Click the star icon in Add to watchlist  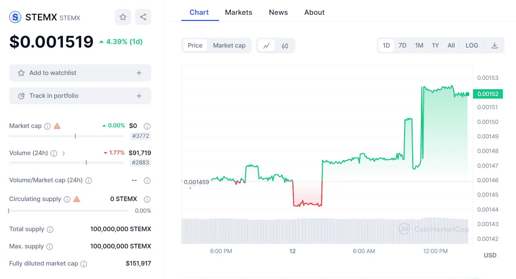[21, 73]
